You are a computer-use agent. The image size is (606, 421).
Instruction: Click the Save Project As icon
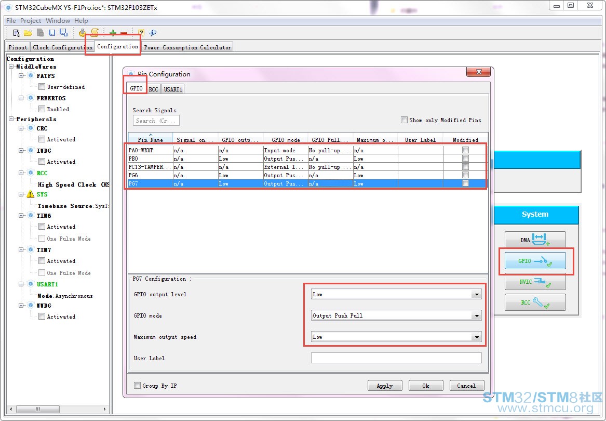(63, 33)
